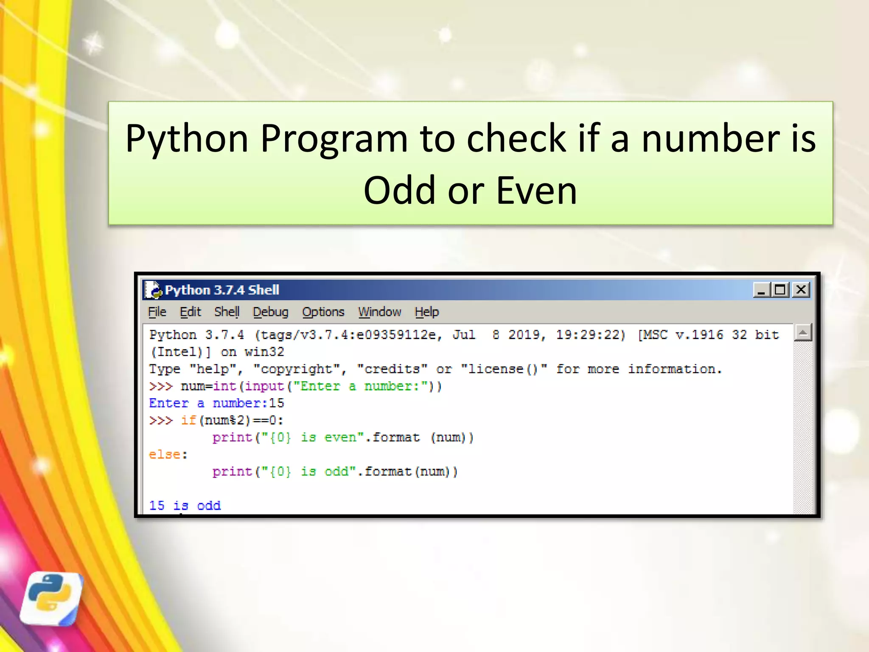Open the Window menu
The image size is (869, 652).
tap(379, 312)
